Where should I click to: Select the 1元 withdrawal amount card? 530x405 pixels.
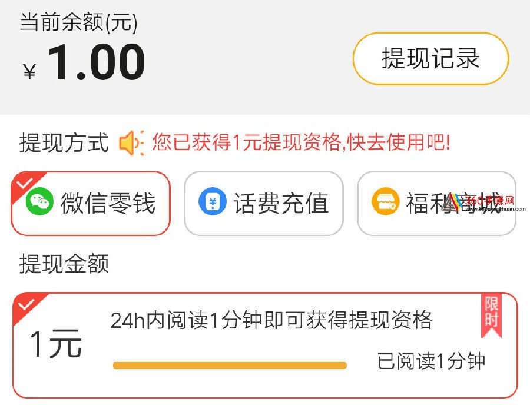click(x=266, y=345)
